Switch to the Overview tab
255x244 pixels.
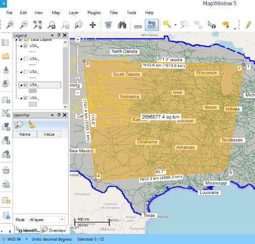(x=54, y=230)
